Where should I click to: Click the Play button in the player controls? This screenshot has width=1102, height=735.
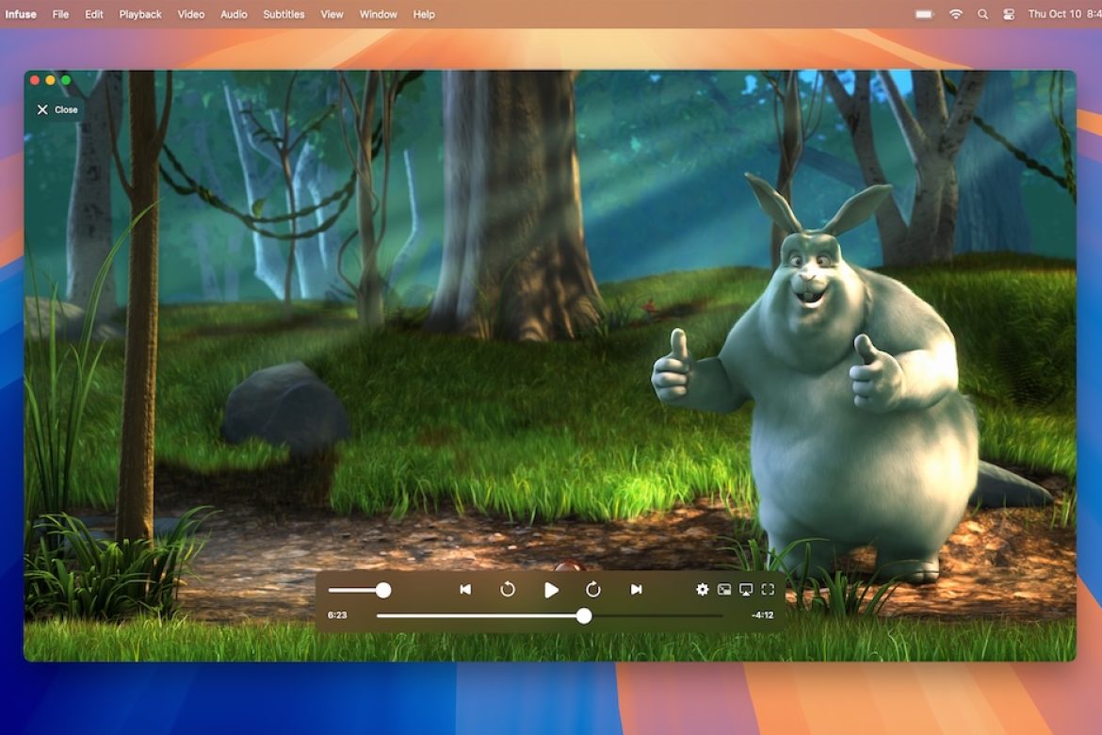(x=552, y=590)
